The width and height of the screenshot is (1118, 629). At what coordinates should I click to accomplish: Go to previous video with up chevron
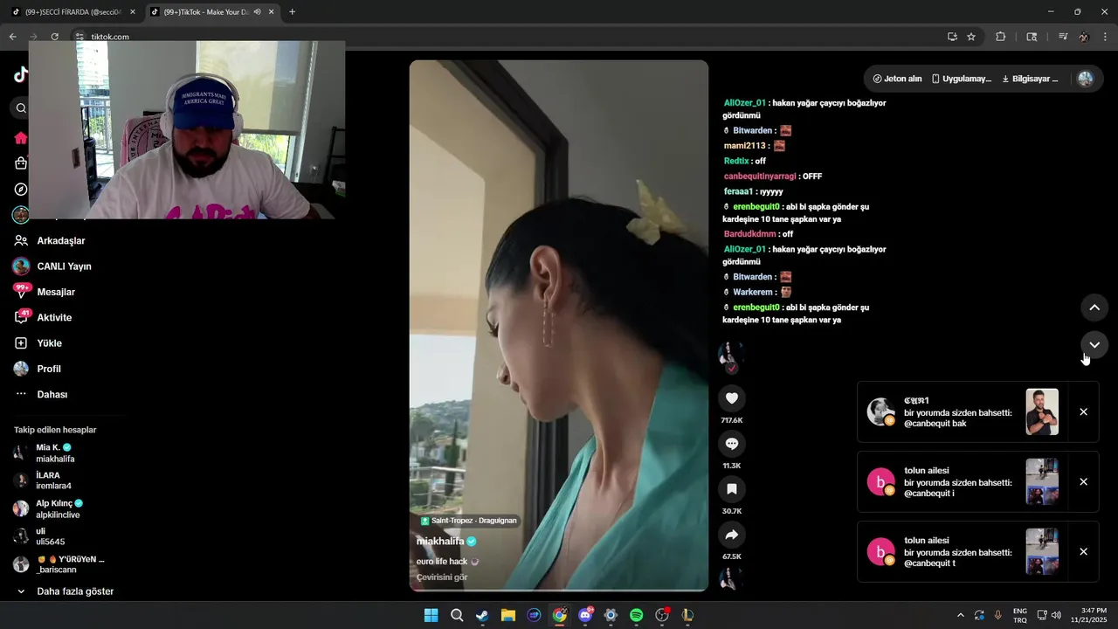point(1094,308)
